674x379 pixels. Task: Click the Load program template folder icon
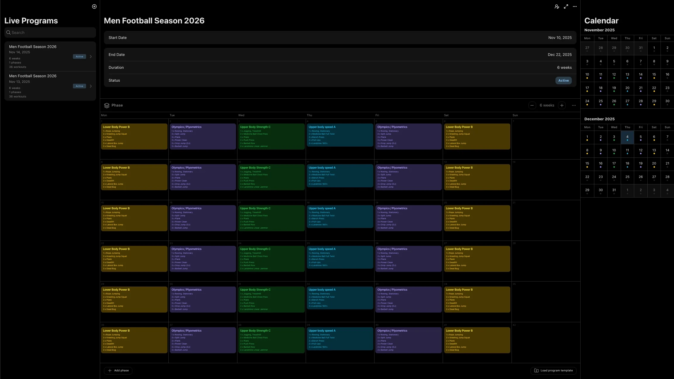[536, 371]
